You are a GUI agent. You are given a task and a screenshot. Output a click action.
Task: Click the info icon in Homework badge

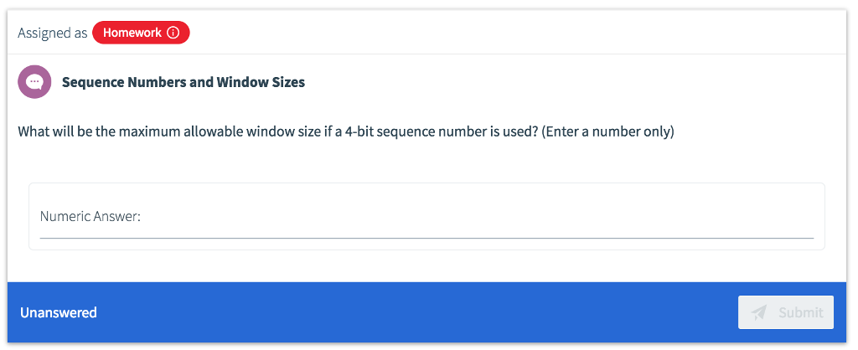click(x=173, y=33)
